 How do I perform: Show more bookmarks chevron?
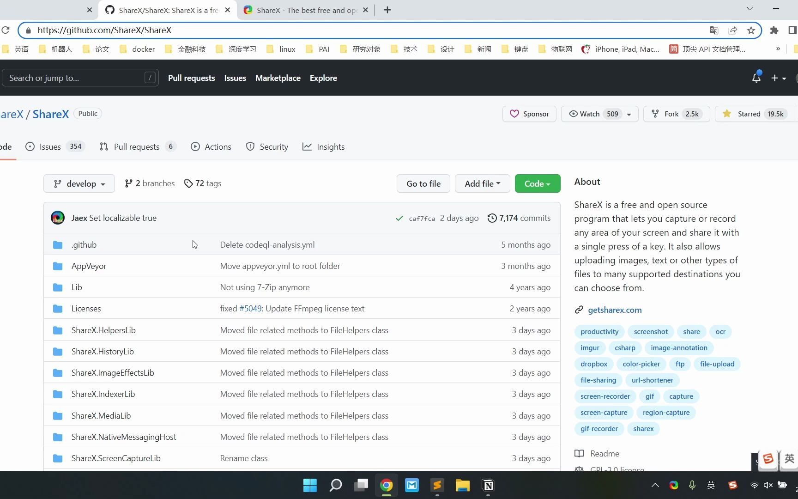[778, 49]
